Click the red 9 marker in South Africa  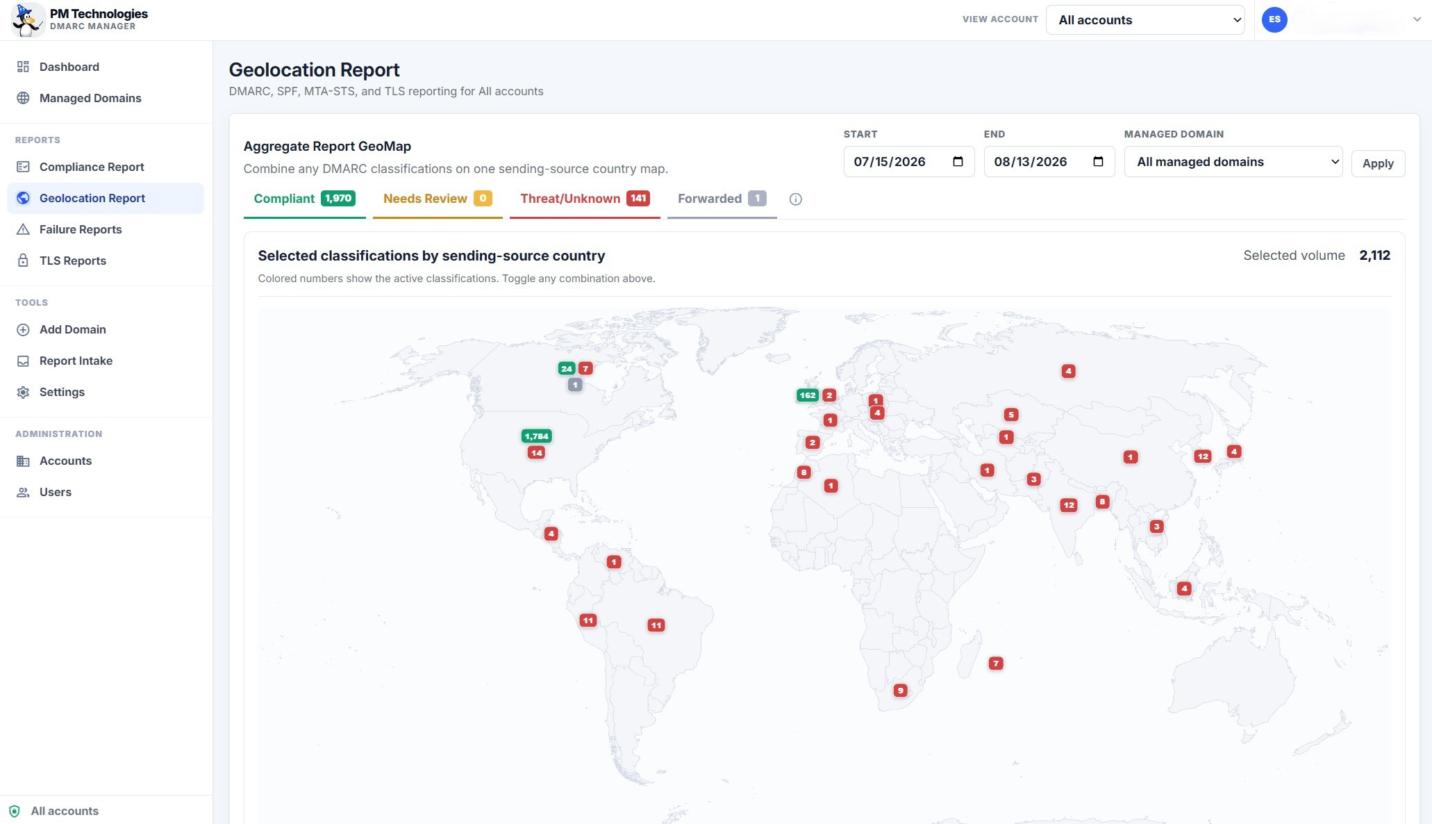[900, 691]
